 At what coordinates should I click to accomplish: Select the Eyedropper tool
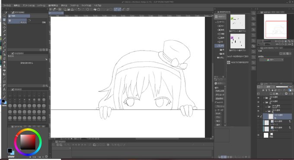4,39
